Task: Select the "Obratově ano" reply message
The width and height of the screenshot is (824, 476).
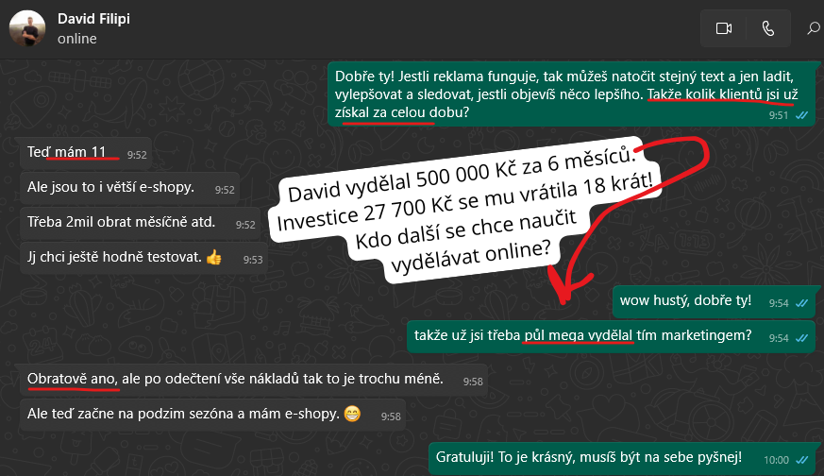Action: [254, 380]
